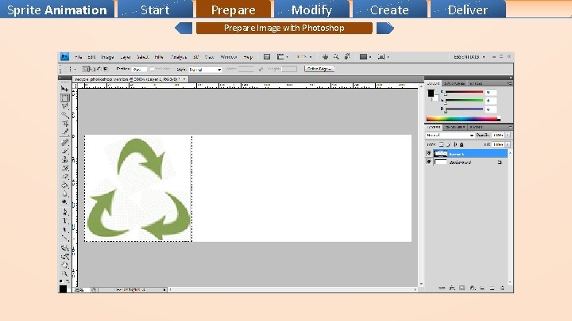Click the next slide arrow

(385, 28)
